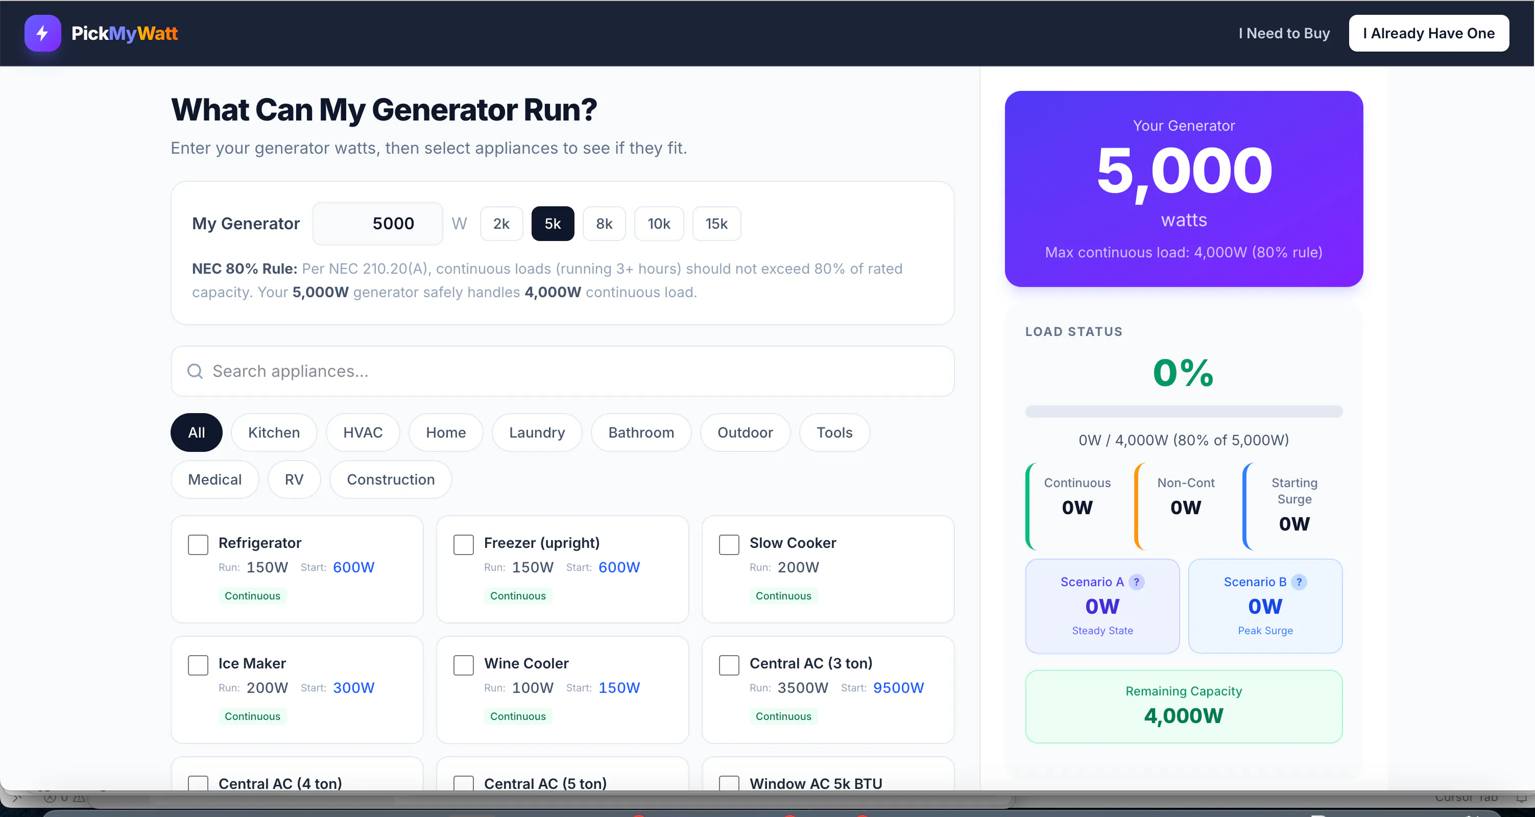Select the Central AC (5 ton) checkbox
Screen dimensions: 1535x817
(x=464, y=783)
